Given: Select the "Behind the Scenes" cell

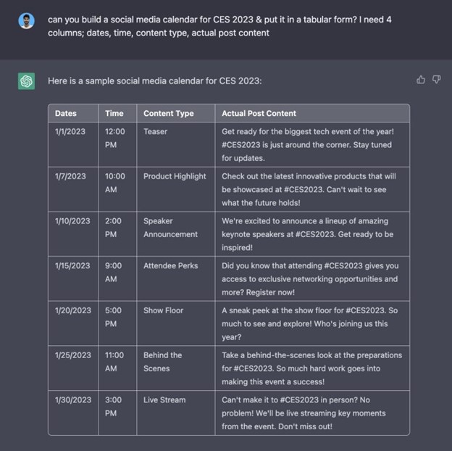Looking at the screenshot, I should (x=162, y=362).
